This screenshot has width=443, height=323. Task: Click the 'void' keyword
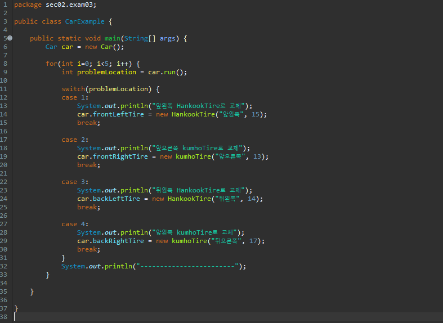[93, 38]
